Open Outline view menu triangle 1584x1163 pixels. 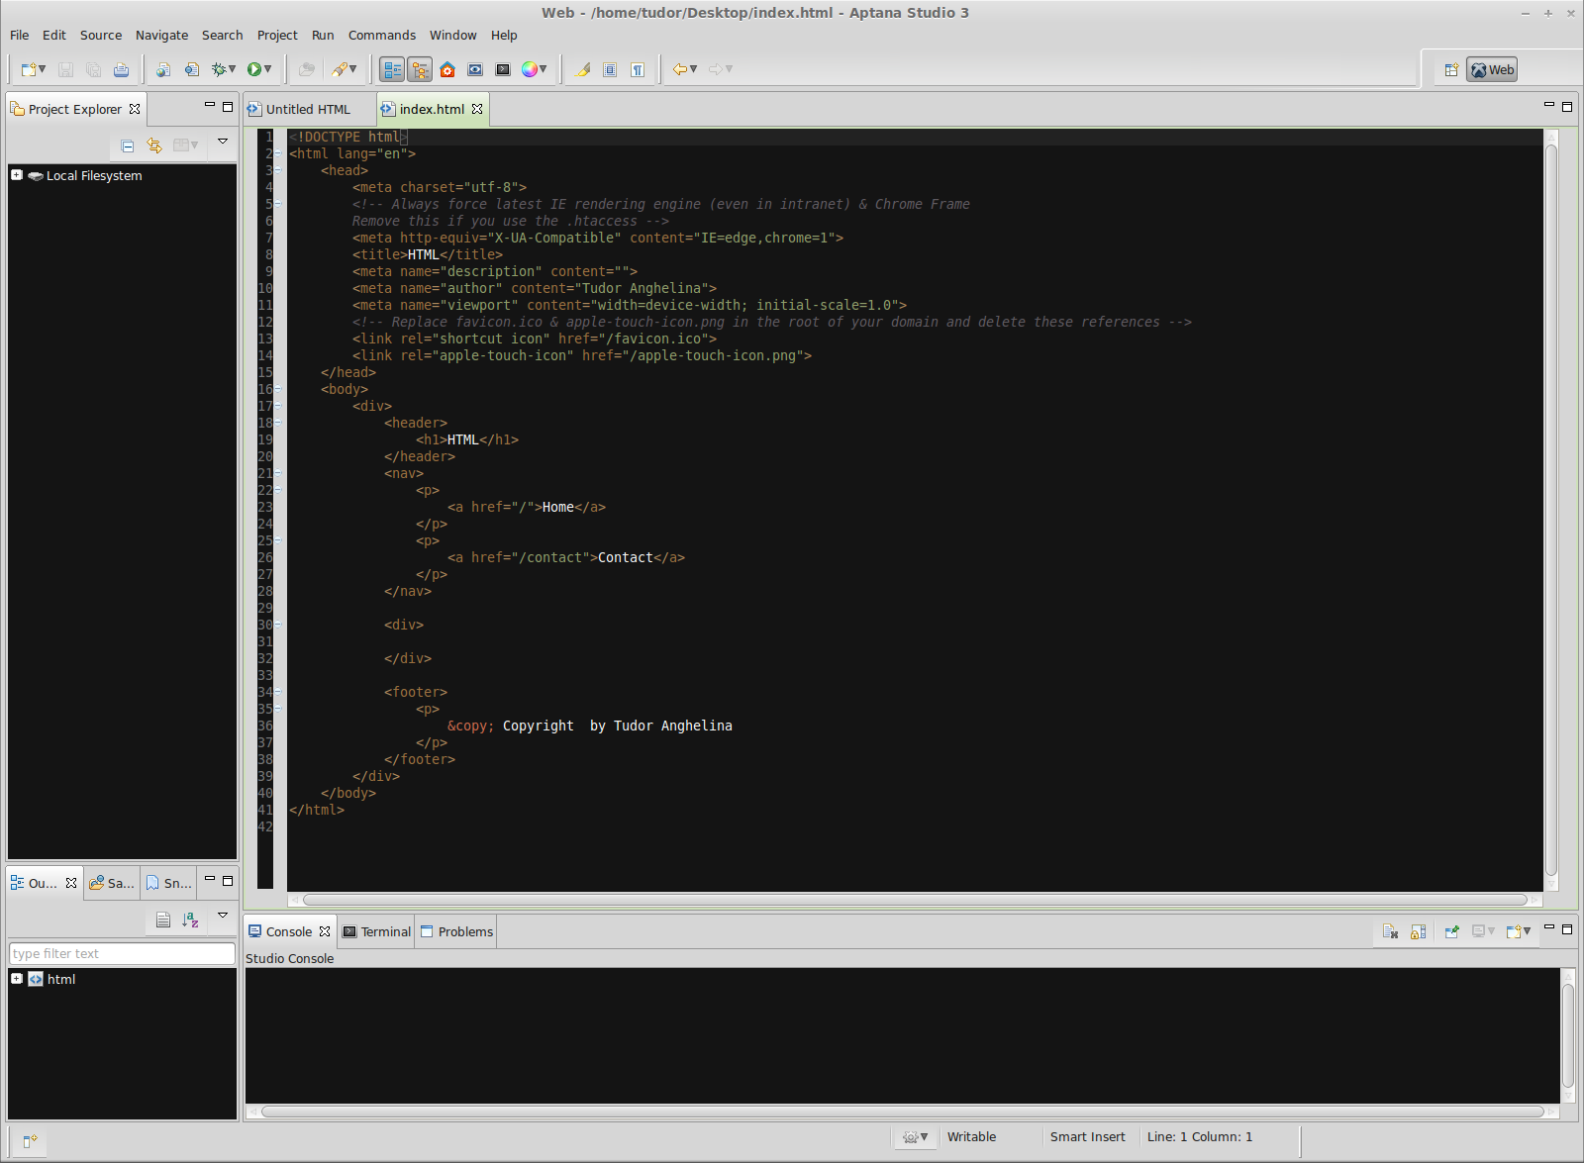tap(223, 916)
